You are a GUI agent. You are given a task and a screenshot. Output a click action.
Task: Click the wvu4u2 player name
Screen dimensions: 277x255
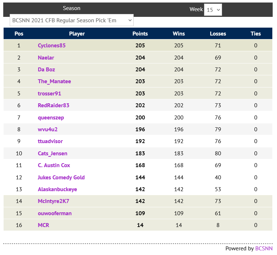tap(47, 129)
